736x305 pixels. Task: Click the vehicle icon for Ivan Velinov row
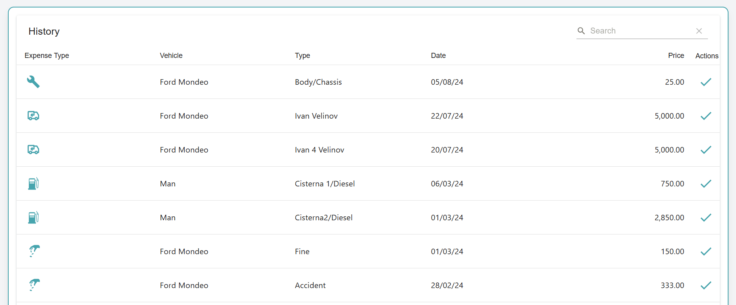[33, 116]
